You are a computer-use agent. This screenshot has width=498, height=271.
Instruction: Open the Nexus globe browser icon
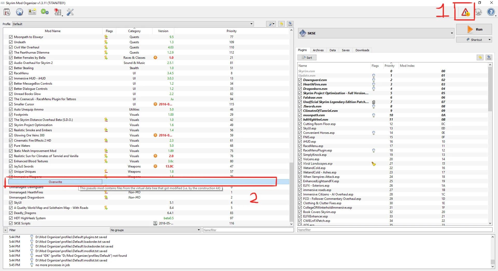(20, 12)
